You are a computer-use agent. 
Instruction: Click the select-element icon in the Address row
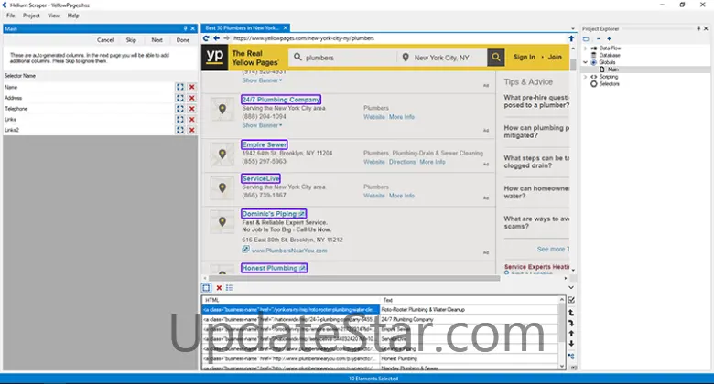click(x=180, y=98)
